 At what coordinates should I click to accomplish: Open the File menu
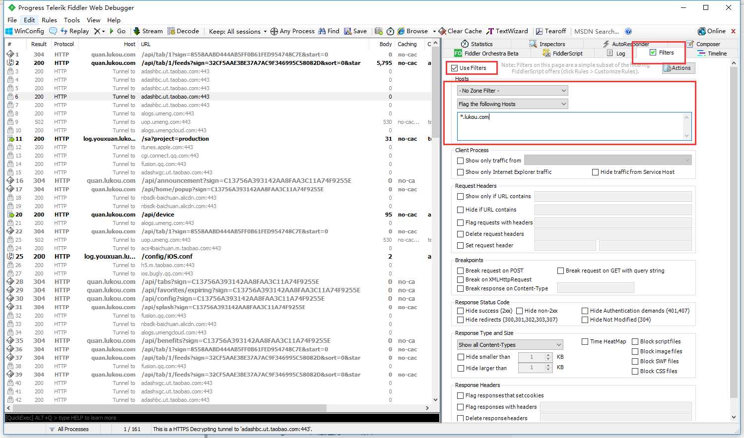12,20
